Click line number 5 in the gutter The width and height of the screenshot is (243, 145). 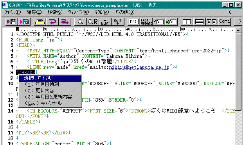[x=12, y=56]
